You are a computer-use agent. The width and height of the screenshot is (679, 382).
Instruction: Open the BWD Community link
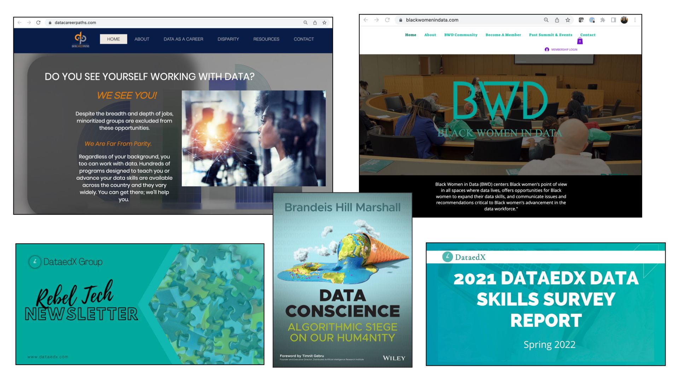(x=461, y=35)
